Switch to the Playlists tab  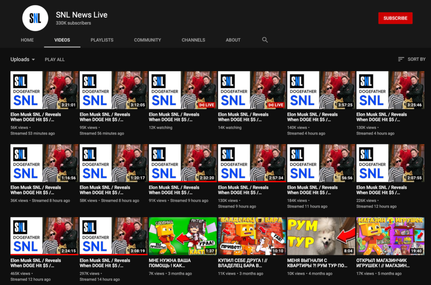[x=102, y=40]
